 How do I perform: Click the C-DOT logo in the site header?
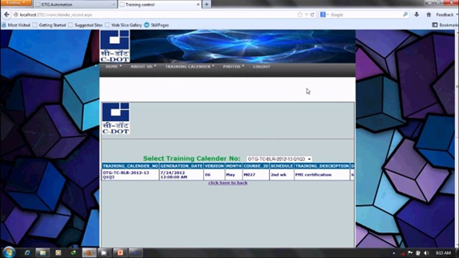point(115,46)
